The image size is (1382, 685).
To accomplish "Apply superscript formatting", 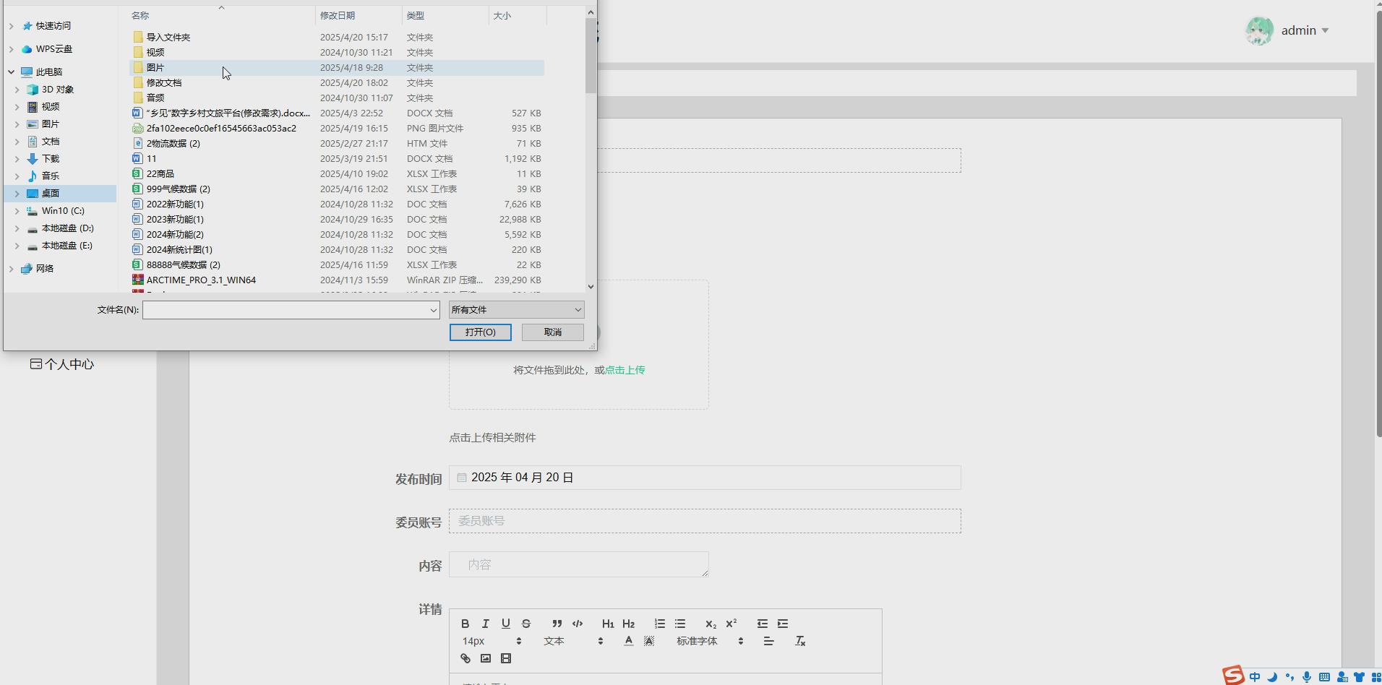I will click(731, 624).
